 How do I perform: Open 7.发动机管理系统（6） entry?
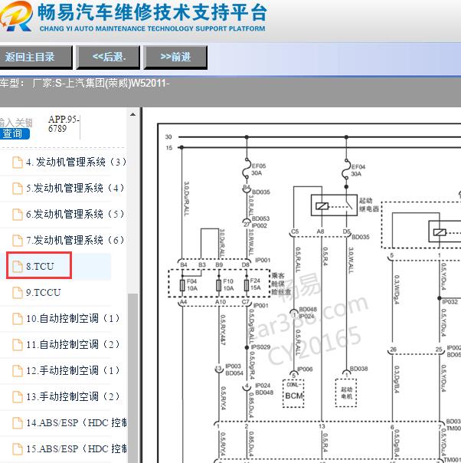[74, 240]
